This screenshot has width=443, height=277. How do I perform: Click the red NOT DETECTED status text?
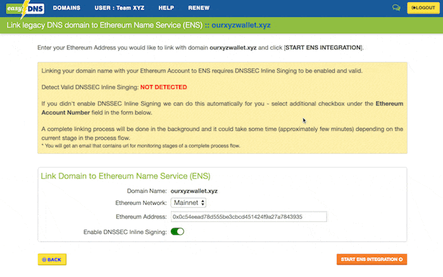click(163, 87)
